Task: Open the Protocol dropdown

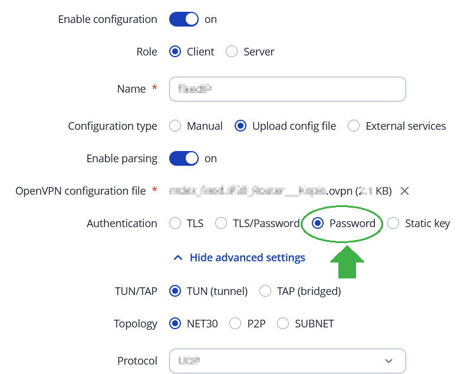Action: coord(287,361)
